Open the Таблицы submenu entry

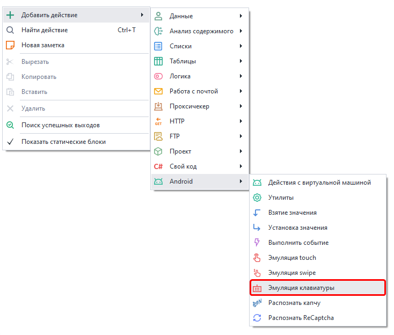183,61
